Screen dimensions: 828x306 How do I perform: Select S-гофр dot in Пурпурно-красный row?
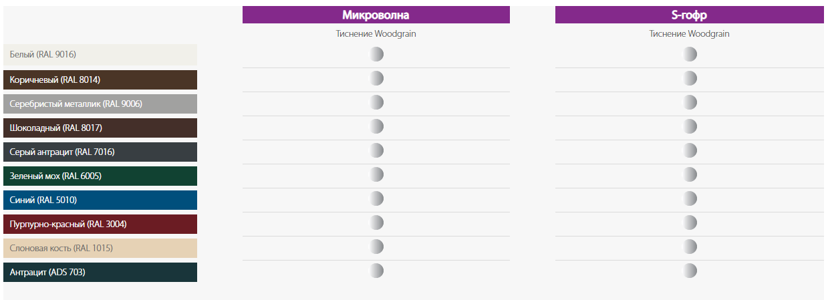pyautogui.click(x=690, y=222)
